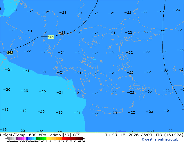Click the -23 temperature value over Crete
This screenshot has width=184, height=142.
point(113,113)
